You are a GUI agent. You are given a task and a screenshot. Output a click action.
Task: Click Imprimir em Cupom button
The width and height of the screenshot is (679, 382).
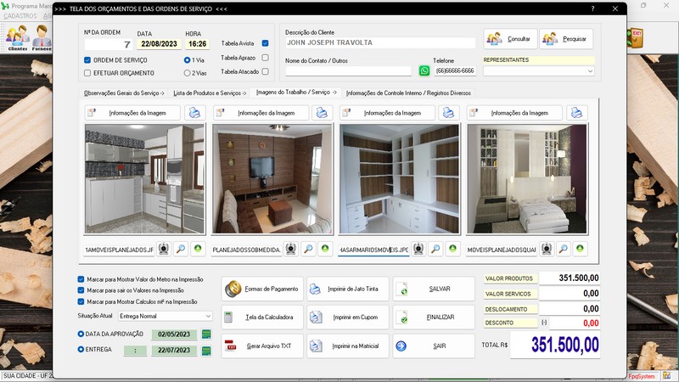coord(348,317)
